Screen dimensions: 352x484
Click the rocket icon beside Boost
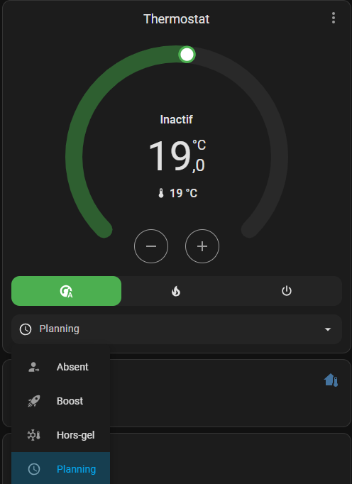[33, 401]
